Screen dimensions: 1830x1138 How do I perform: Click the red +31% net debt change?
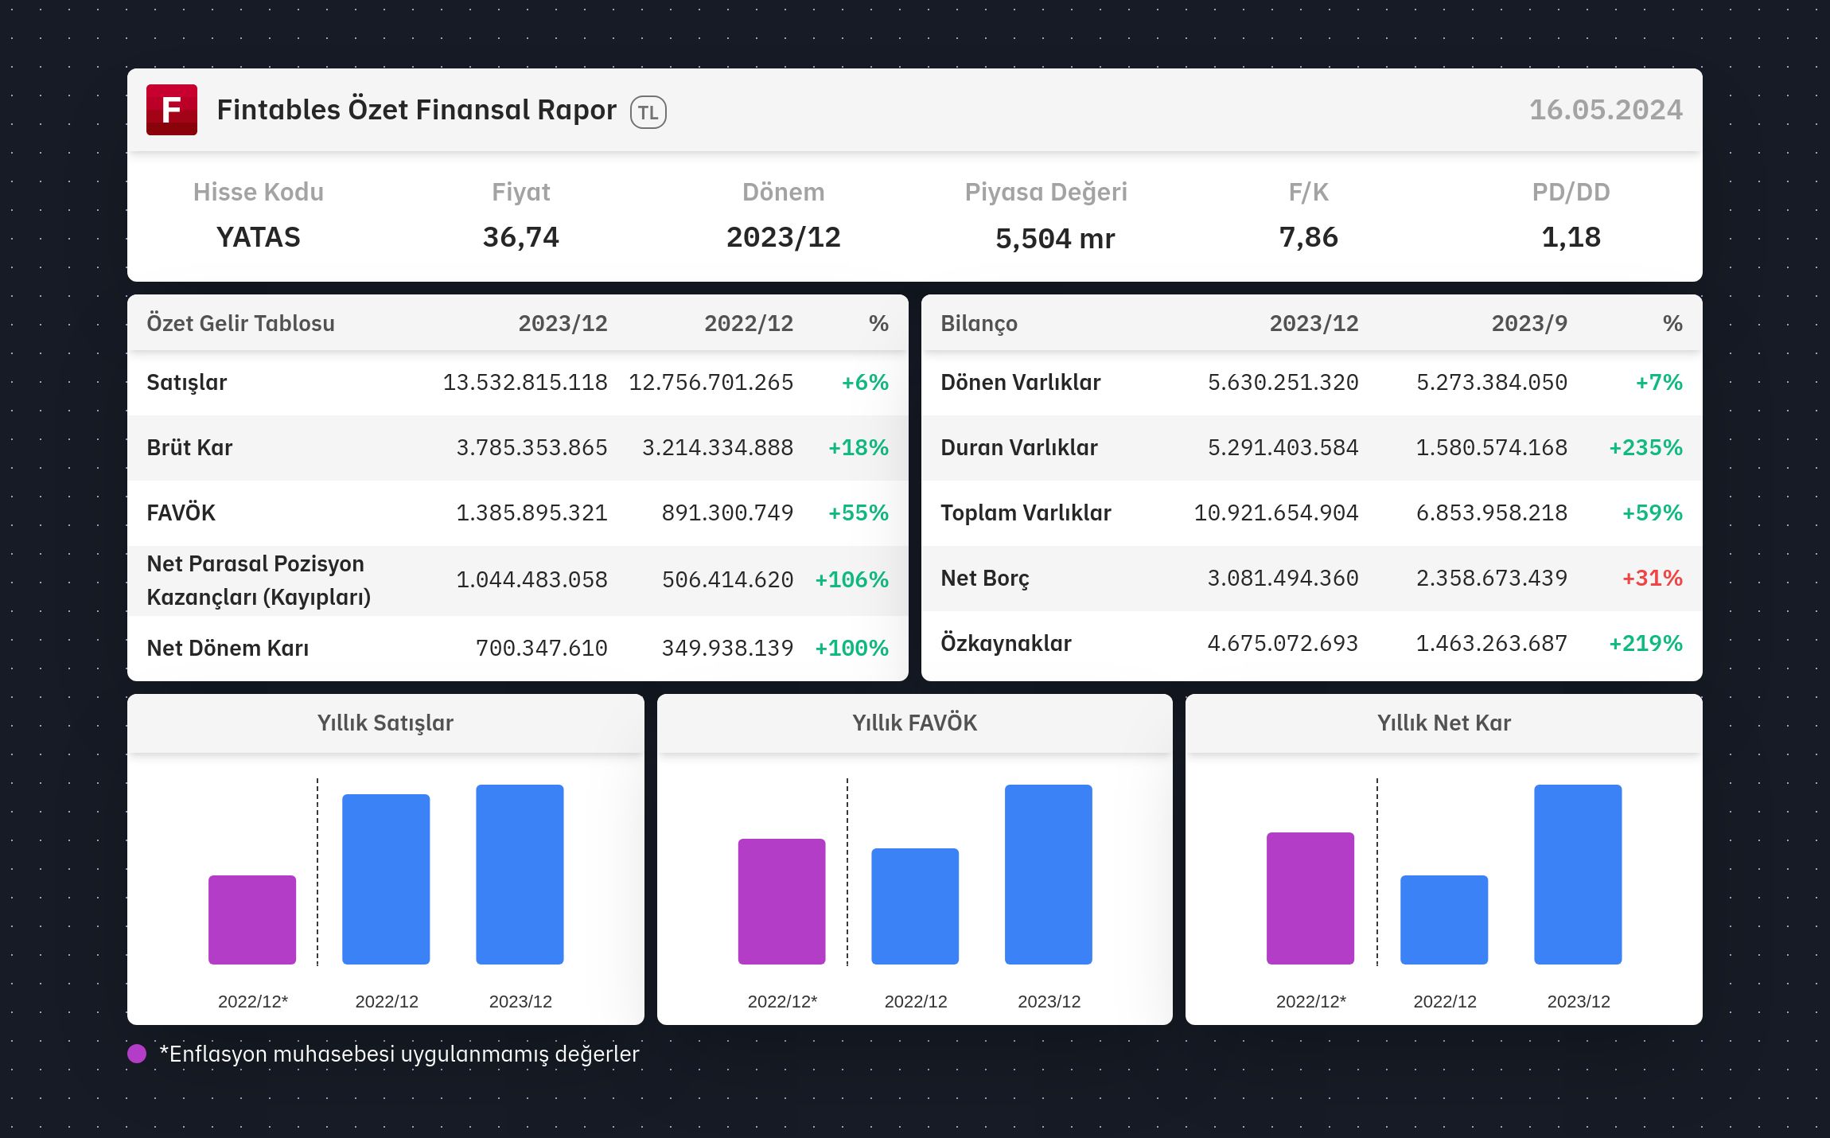[x=1653, y=578]
